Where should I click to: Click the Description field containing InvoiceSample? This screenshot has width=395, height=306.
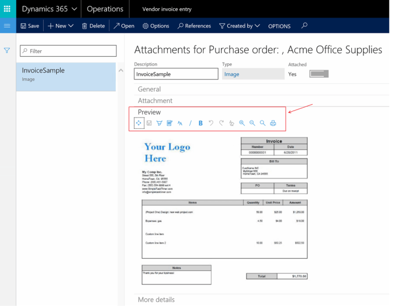pyautogui.click(x=176, y=74)
